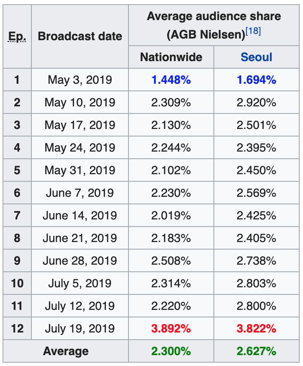Click the 2.508% nationwide rating

(x=171, y=261)
